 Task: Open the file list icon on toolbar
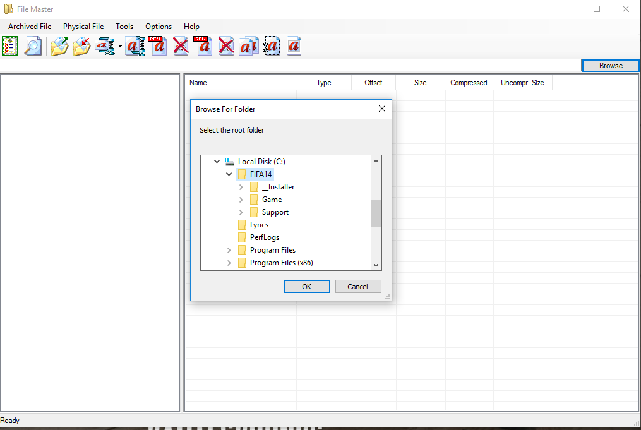10,45
